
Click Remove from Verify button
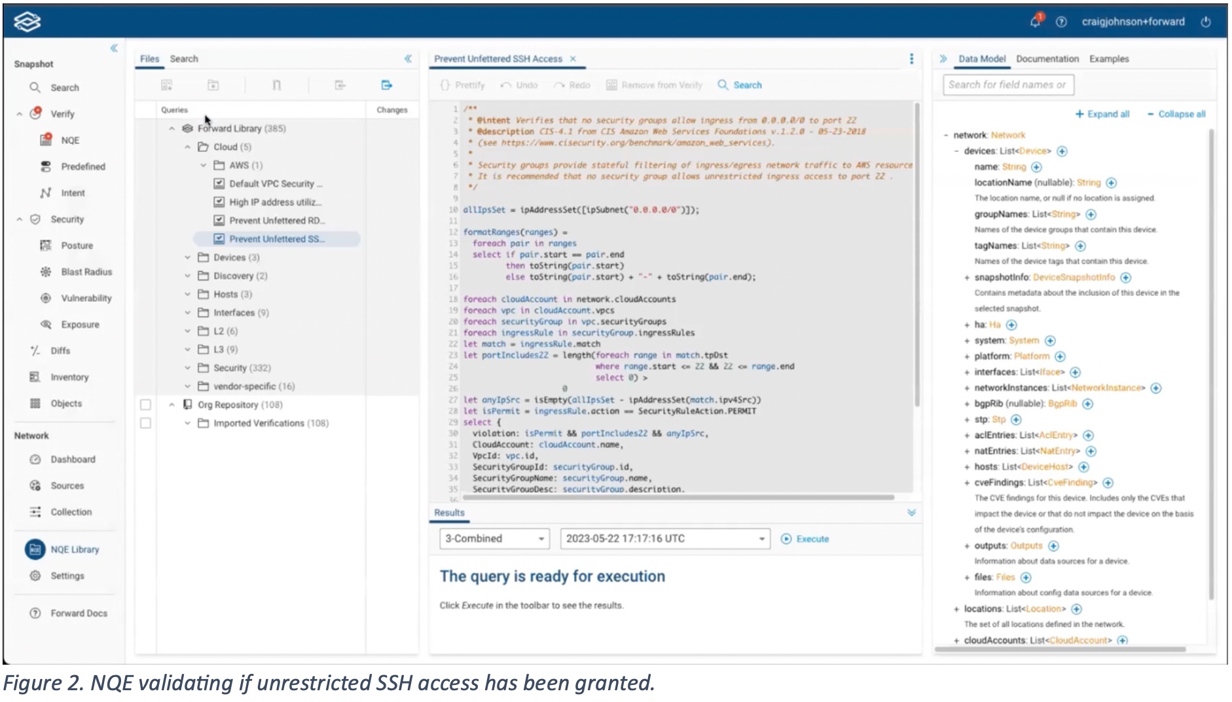[654, 85]
